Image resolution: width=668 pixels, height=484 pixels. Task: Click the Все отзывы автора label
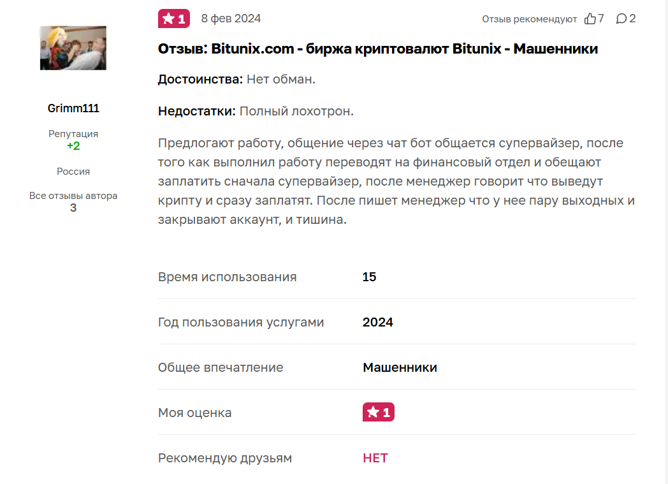coord(73,196)
